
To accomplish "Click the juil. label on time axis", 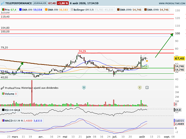I will pyautogui.click(x=115, y=137).
